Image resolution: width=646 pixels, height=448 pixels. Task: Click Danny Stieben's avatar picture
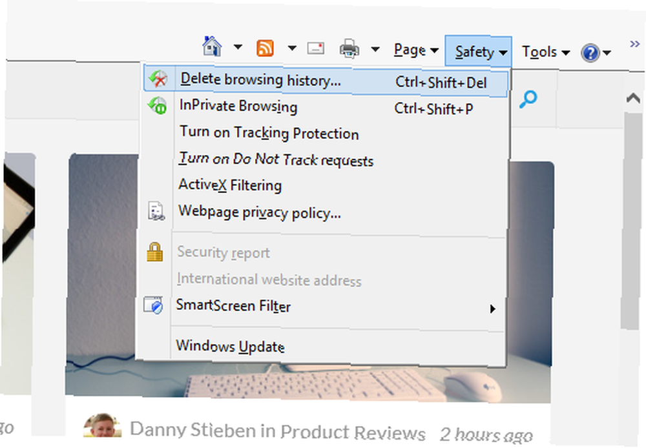pos(103,425)
